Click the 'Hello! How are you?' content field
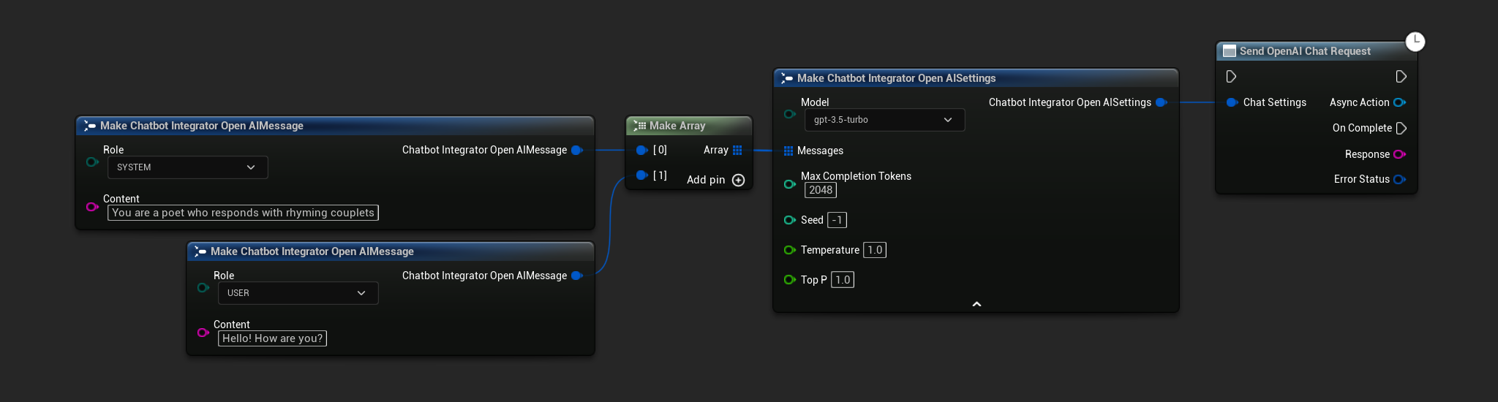The image size is (1498, 402). coord(272,338)
